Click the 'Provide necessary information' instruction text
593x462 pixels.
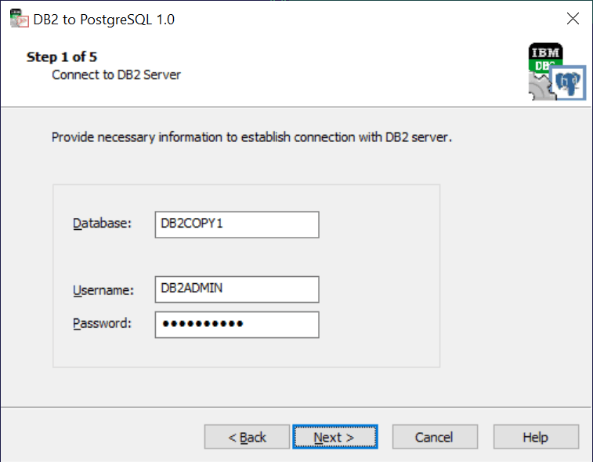pos(252,137)
